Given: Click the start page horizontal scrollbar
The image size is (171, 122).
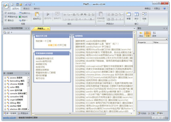Looking at the screenshot, I should coord(70,113).
